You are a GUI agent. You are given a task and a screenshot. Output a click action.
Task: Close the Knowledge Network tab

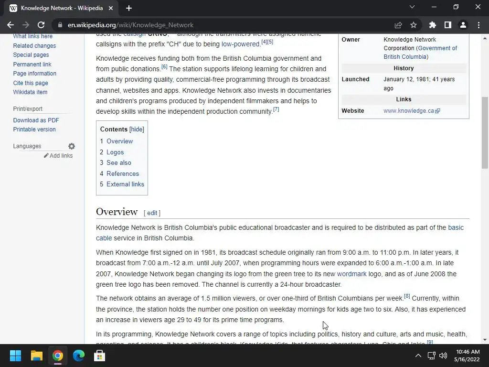click(x=111, y=9)
